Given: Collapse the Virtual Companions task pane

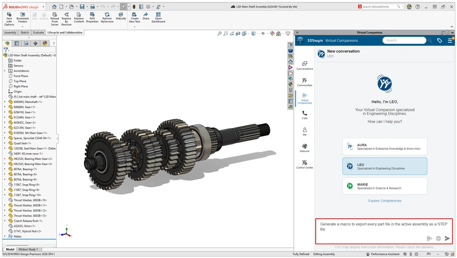Looking at the screenshot, I should coord(297,33).
